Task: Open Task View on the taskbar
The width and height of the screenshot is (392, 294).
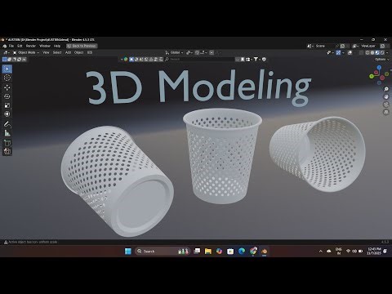Action: point(197,251)
